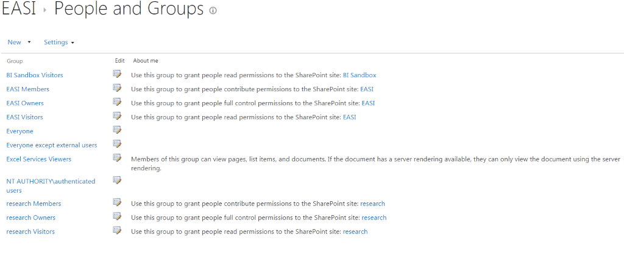
Task: Edit the research Members group
Action: pyautogui.click(x=116, y=202)
